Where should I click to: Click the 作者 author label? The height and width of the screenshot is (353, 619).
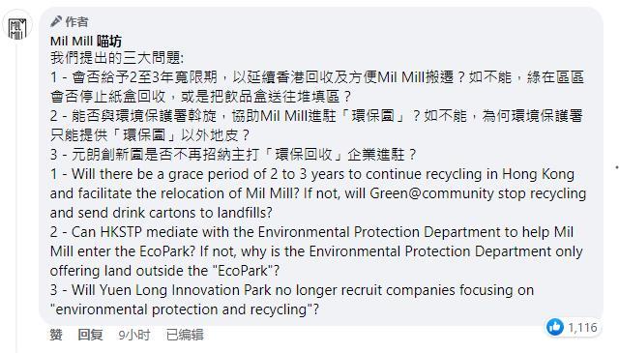76,21
